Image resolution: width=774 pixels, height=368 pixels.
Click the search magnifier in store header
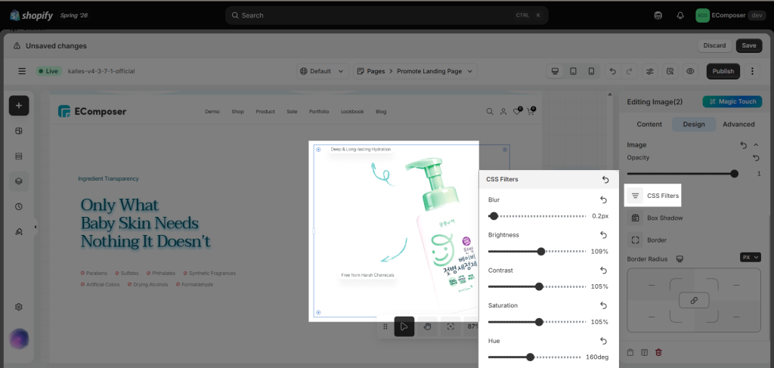490,112
